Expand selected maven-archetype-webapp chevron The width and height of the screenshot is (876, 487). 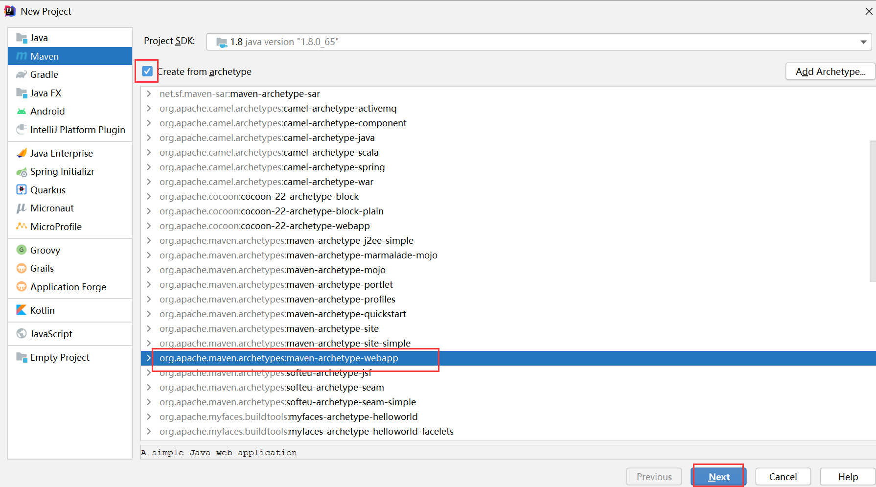point(149,358)
